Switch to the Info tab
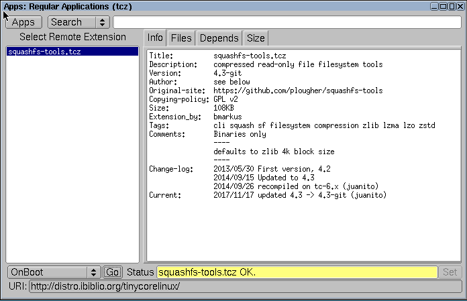 (x=155, y=38)
